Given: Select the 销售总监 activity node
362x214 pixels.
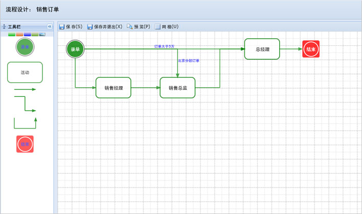Looking at the screenshot, I should pyautogui.click(x=177, y=88).
